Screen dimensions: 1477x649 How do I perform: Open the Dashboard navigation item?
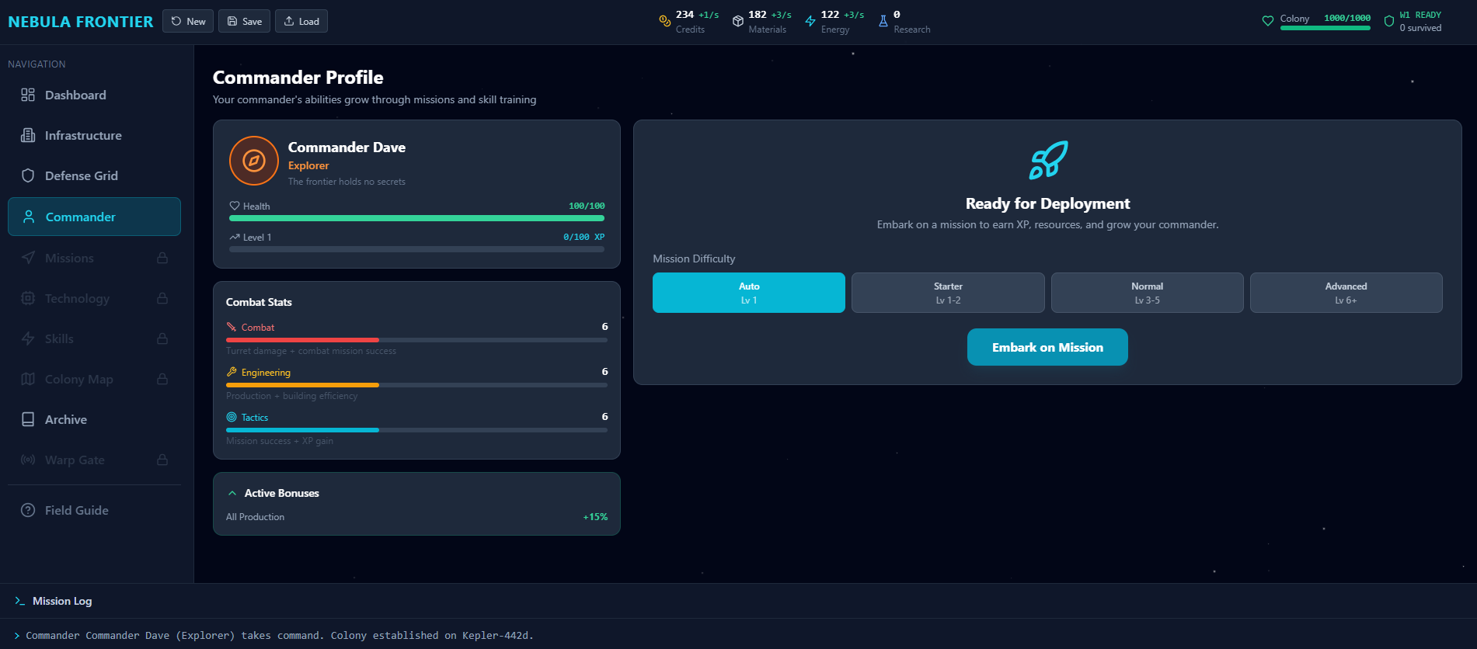point(75,95)
